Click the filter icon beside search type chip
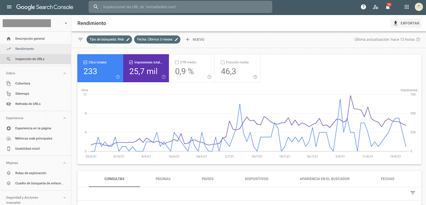This screenshot has height=205, width=426. pos(80,39)
